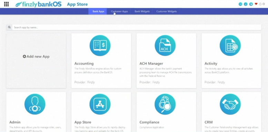Open the Admin user-gear icon

click(x=35, y=104)
